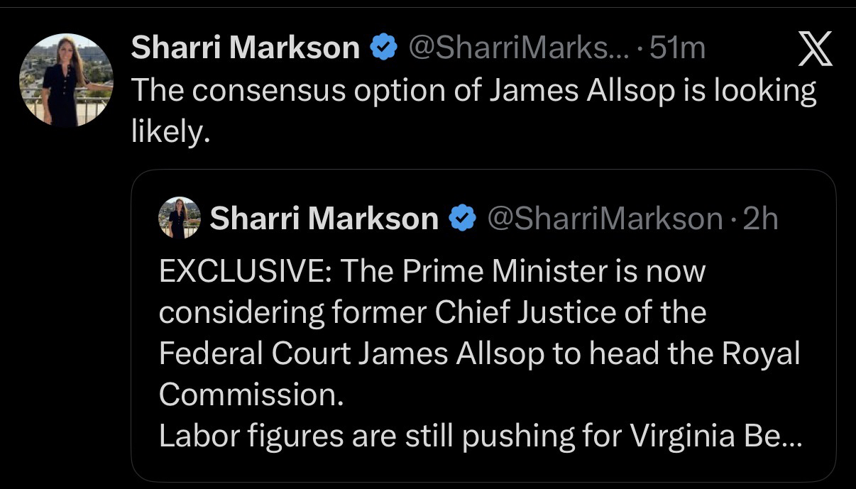The width and height of the screenshot is (856, 489).
Task: Open the post via the 51m timestamp
Action: click(677, 48)
